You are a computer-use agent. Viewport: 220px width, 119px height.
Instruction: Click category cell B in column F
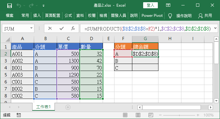(x=123, y=61)
